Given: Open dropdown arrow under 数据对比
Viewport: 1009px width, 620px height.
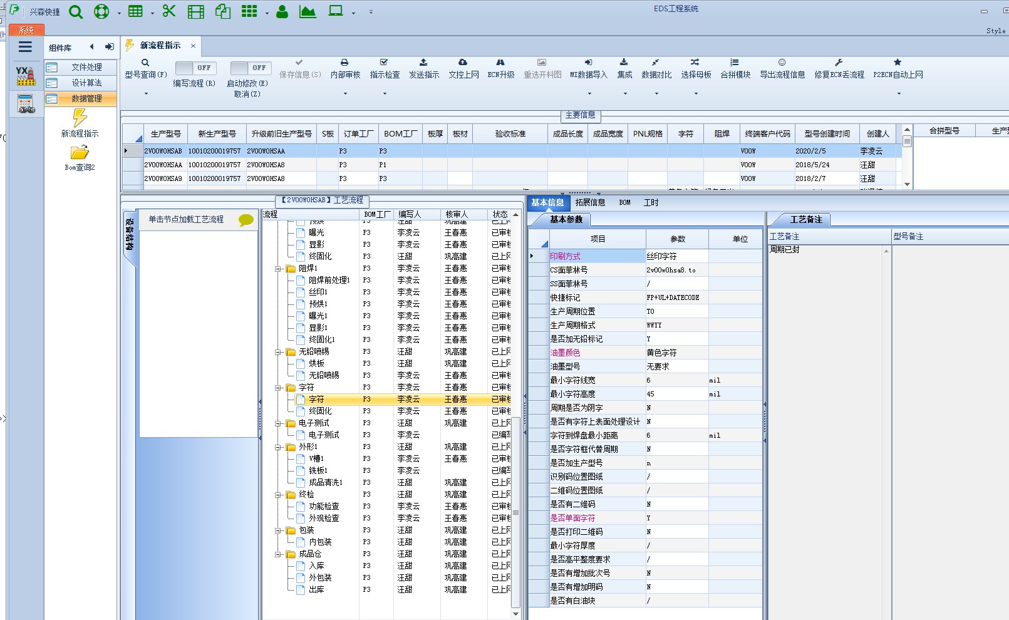Looking at the screenshot, I should [x=656, y=94].
